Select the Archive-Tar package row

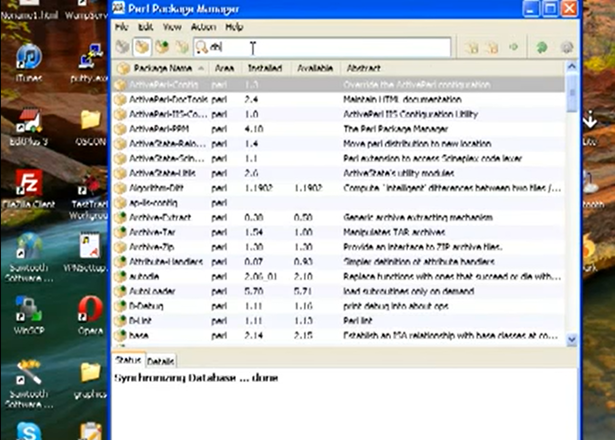(338, 232)
